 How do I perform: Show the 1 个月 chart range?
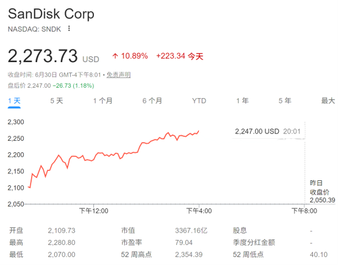[103, 101]
